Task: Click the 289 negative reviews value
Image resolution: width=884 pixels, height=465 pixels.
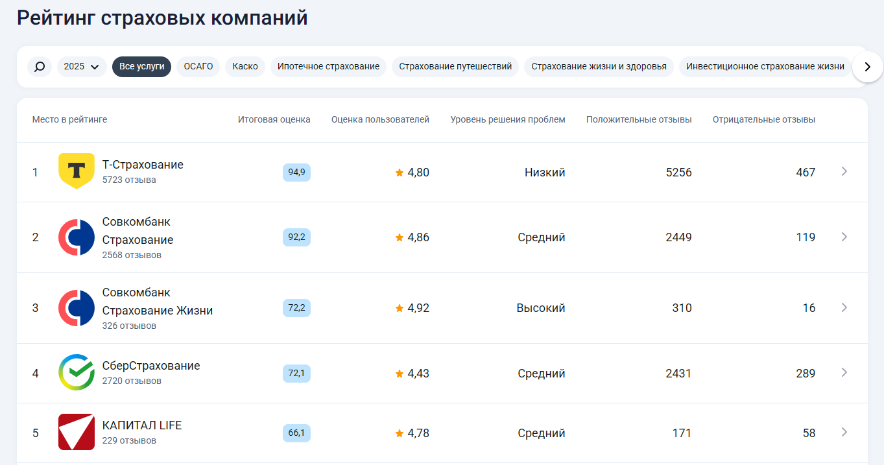Action: pyautogui.click(x=806, y=374)
